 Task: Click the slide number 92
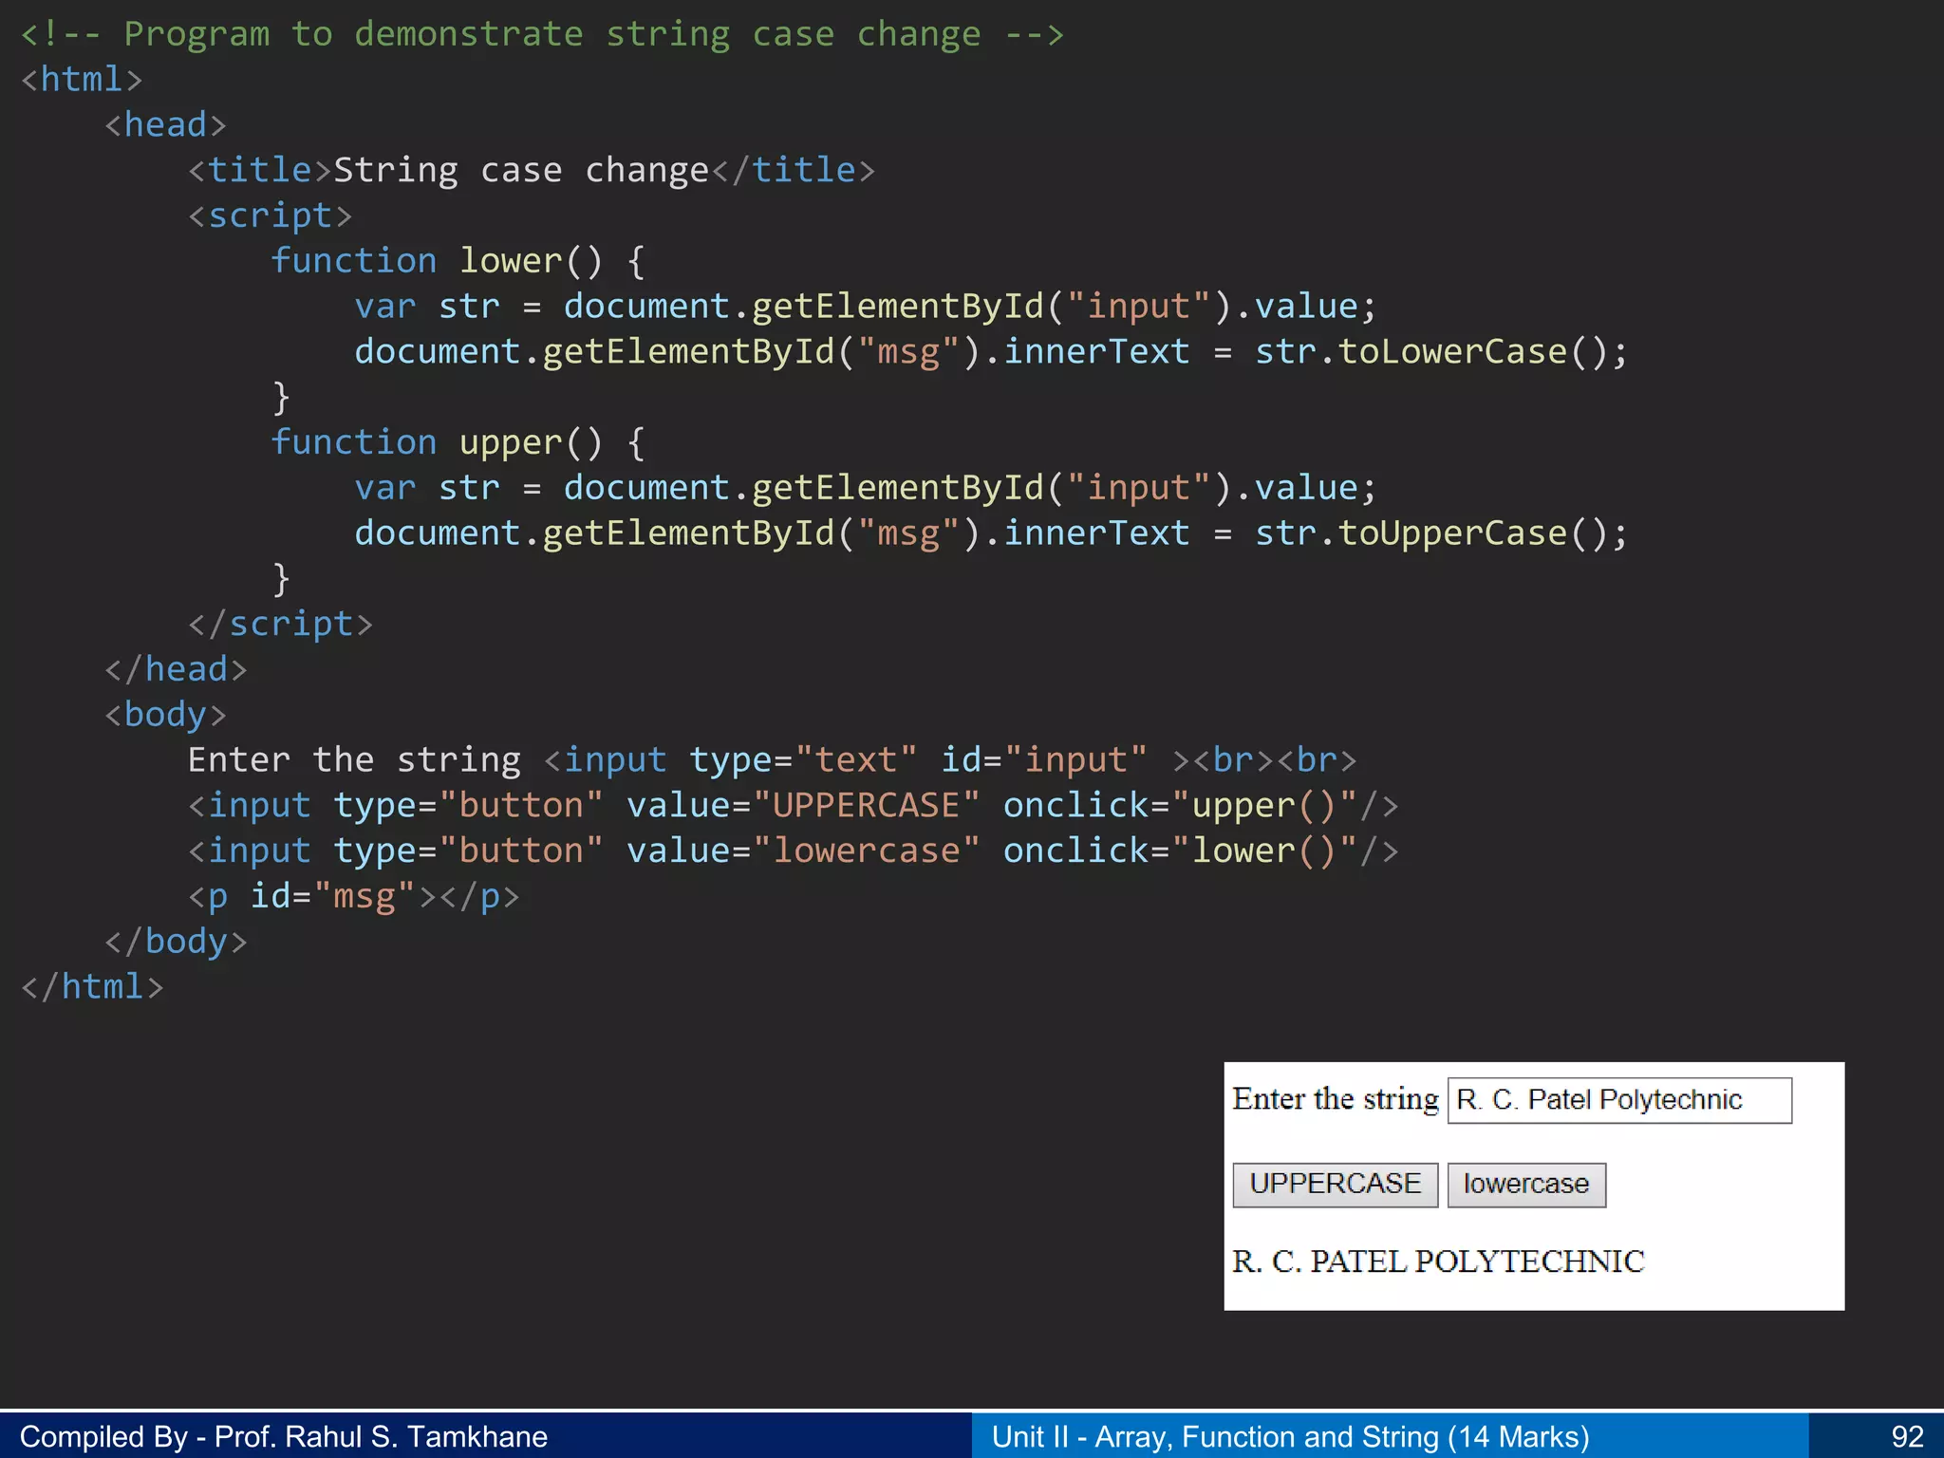pyautogui.click(x=1907, y=1437)
